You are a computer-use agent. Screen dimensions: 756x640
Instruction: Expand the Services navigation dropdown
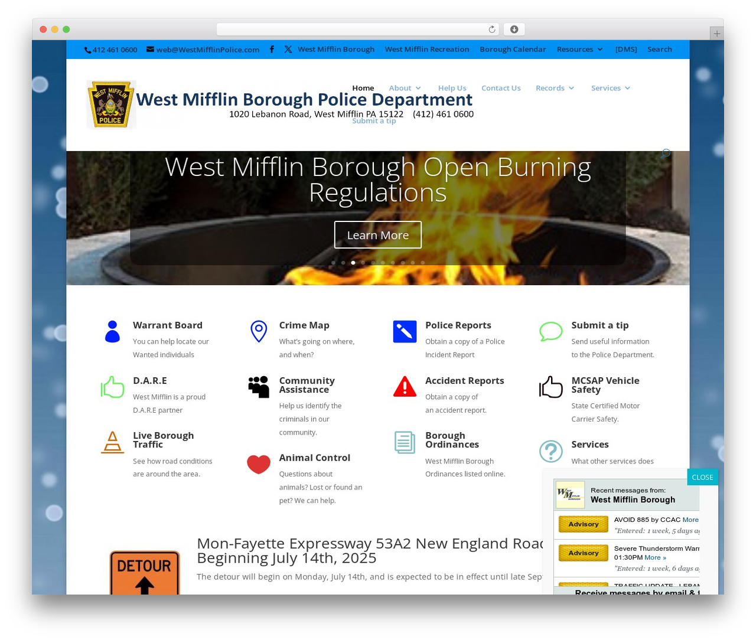click(611, 88)
